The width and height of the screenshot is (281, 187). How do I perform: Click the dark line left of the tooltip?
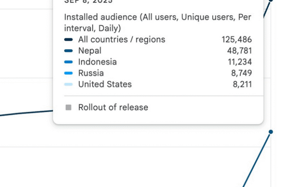coord(28,113)
